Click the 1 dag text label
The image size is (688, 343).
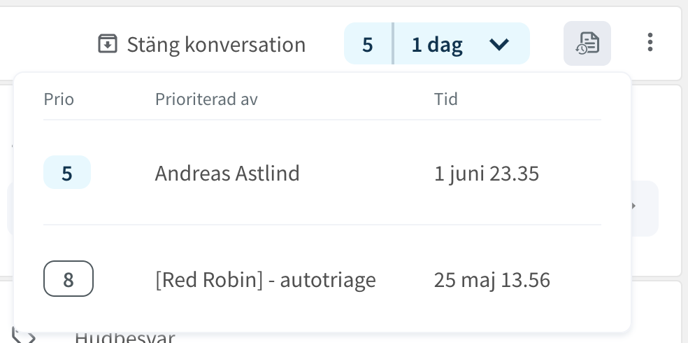pyautogui.click(x=437, y=44)
